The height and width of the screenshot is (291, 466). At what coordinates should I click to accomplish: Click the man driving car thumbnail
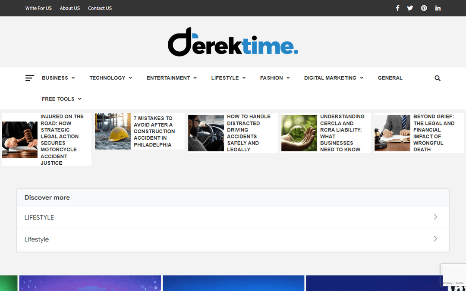click(206, 133)
